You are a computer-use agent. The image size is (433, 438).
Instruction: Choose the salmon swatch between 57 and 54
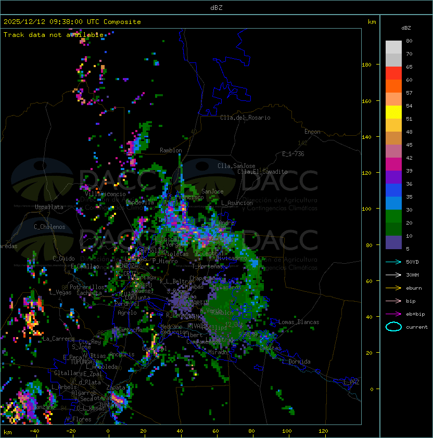(393, 99)
